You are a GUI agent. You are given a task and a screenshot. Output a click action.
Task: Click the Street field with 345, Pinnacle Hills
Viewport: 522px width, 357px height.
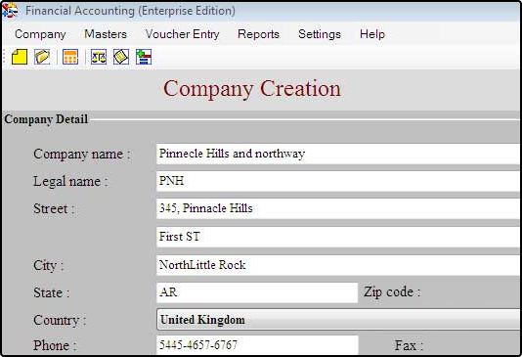click(338, 208)
